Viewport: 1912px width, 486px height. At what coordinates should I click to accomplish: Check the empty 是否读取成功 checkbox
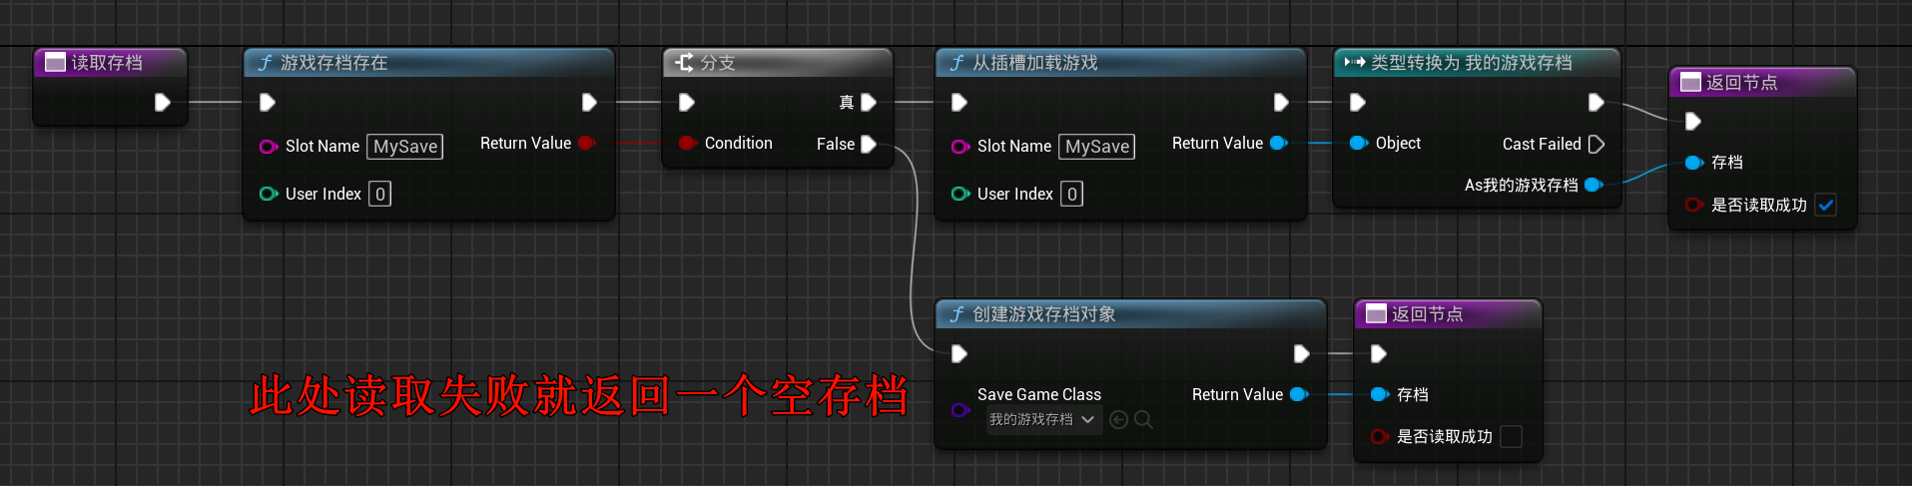(1512, 436)
